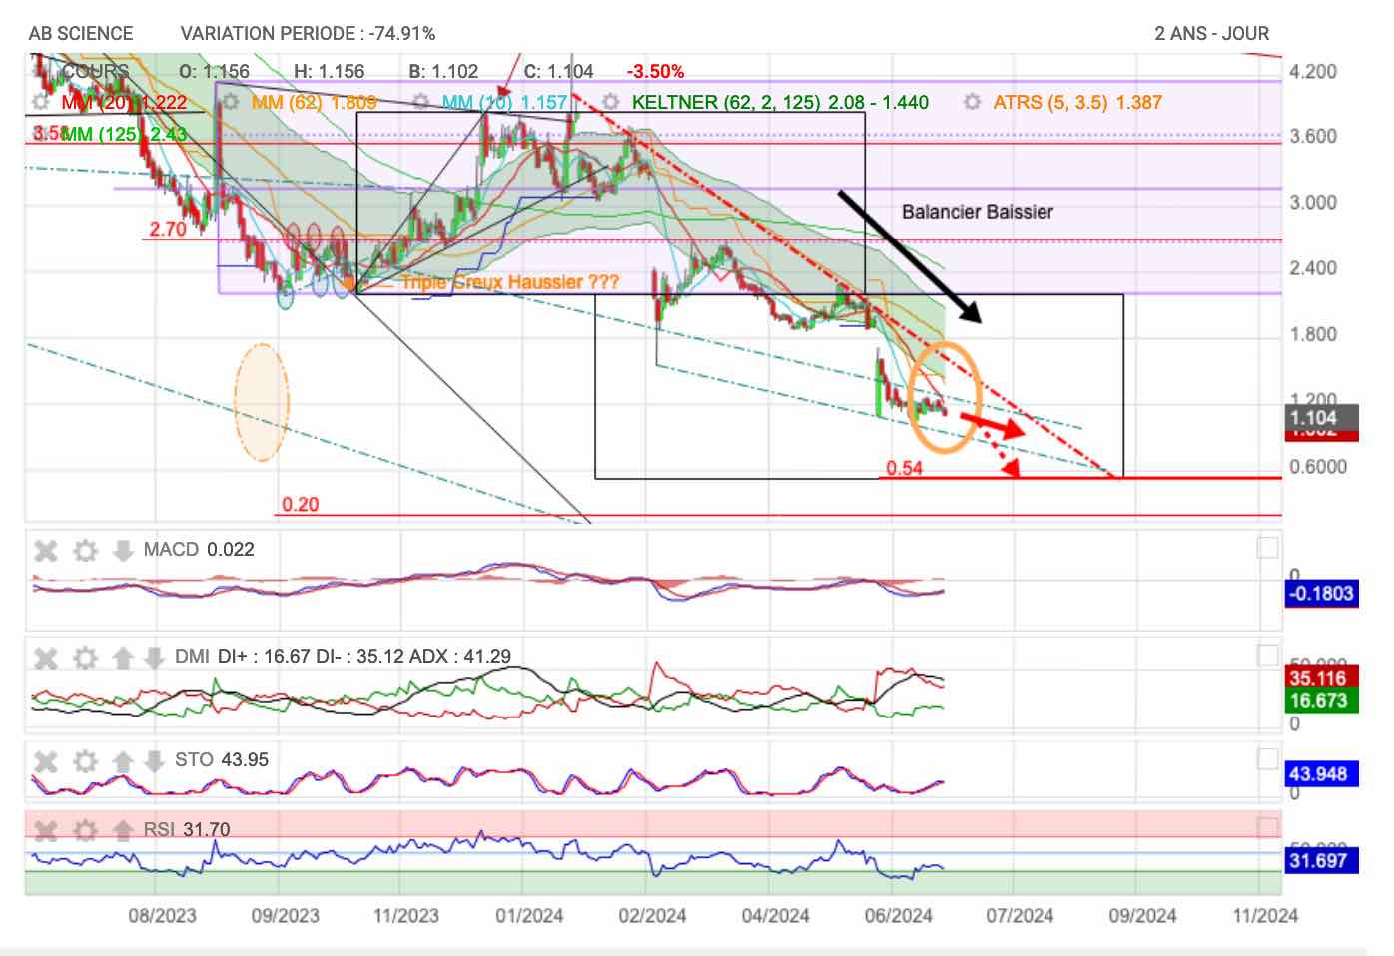Click the C: 1.104 close price readout
Image resolution: width=1394 pixels, height=956 pixels.
point(558,71)
